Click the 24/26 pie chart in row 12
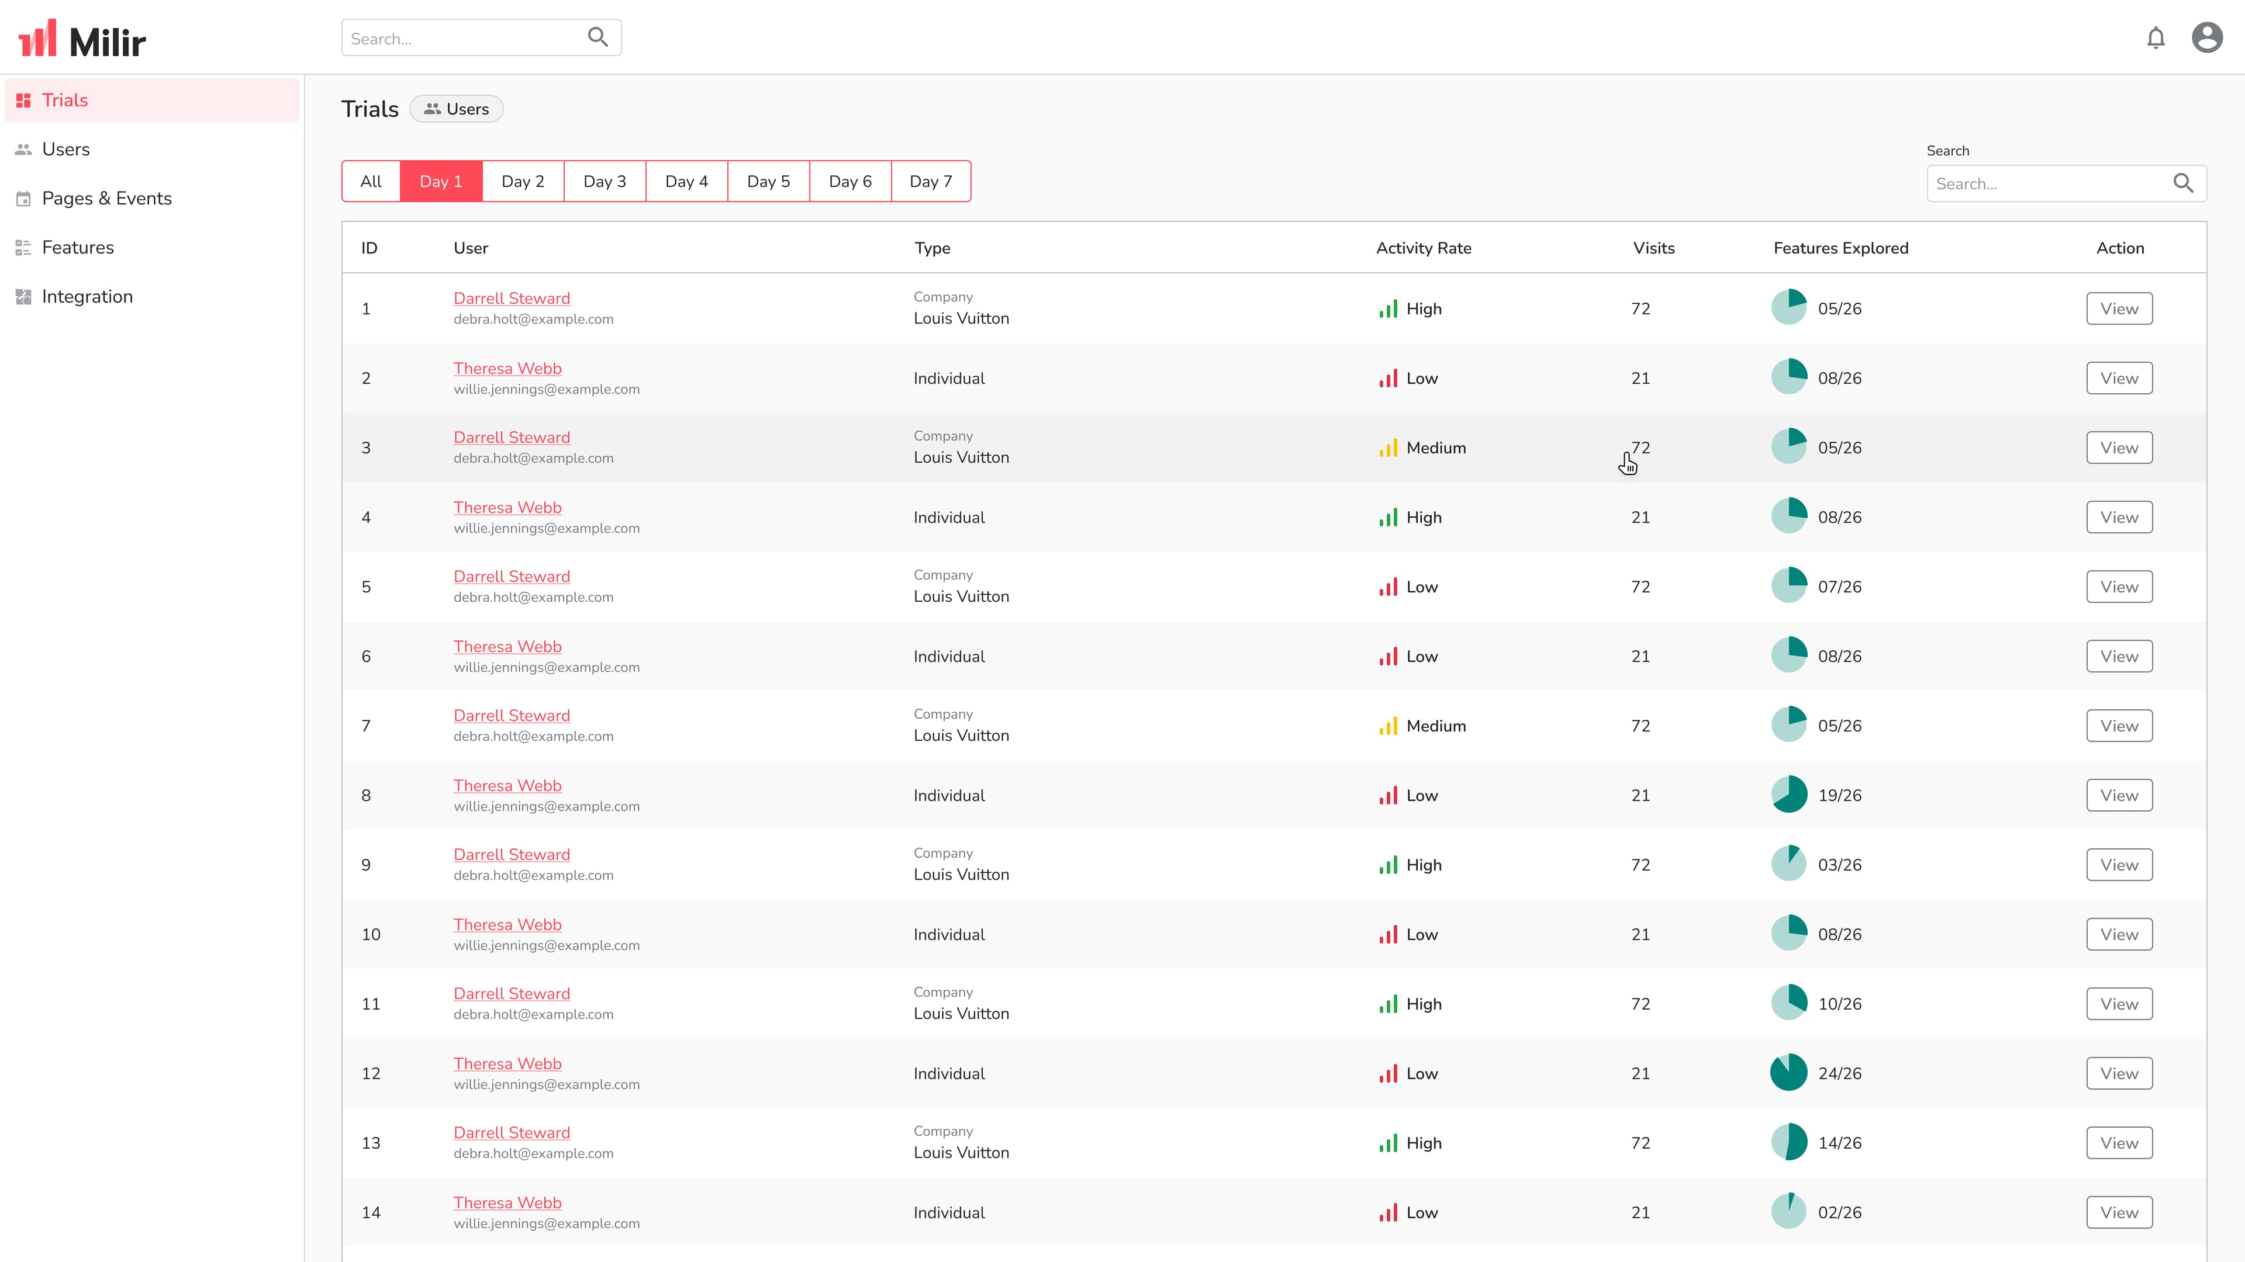The width and height of the screenshot is (2245, 1262). [x=1788, y=1072]
